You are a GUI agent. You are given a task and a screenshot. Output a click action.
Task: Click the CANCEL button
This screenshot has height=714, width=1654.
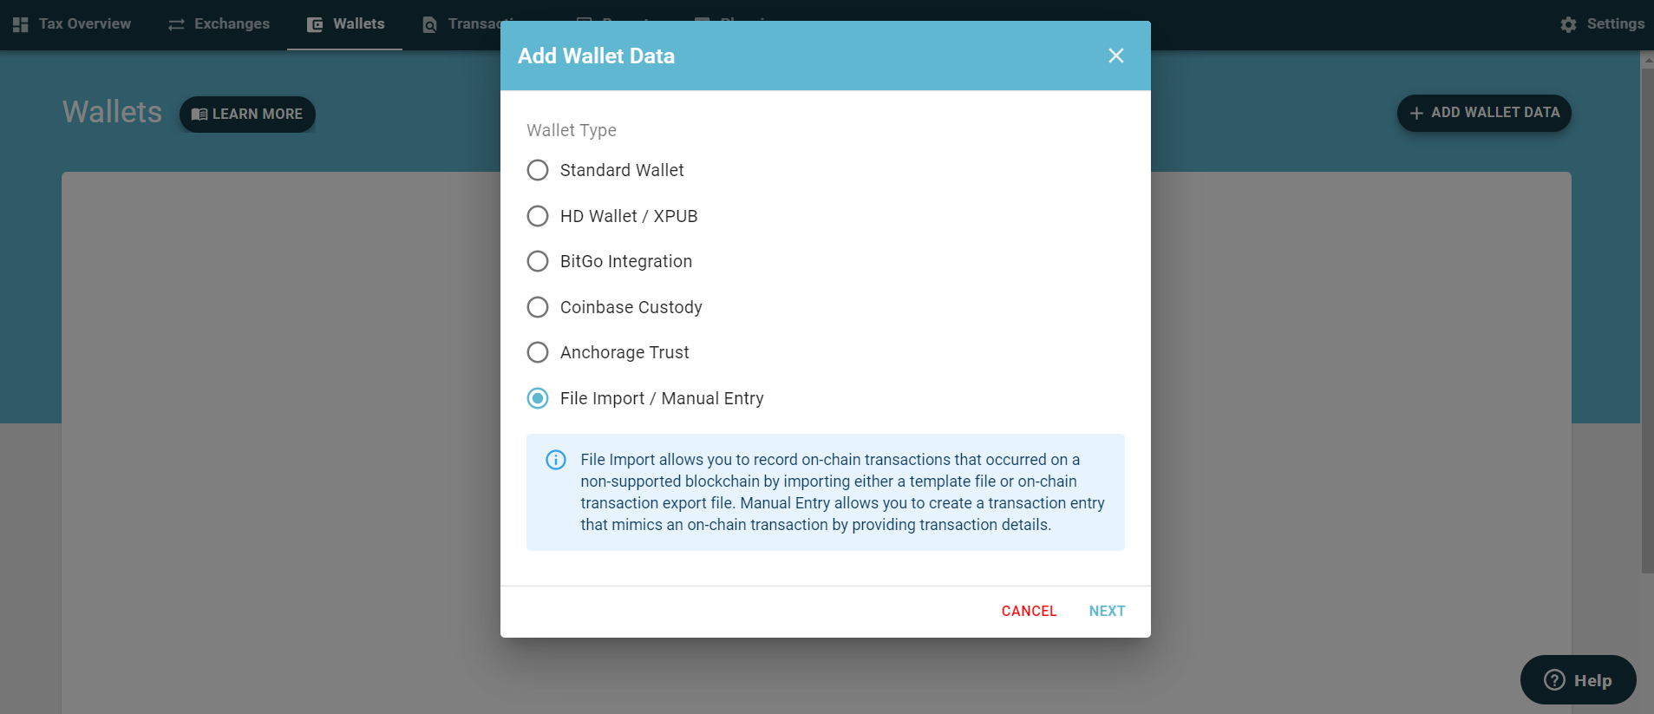click(x=1029, y=612)
